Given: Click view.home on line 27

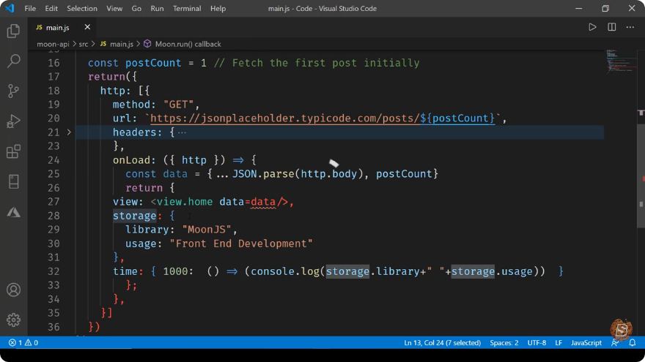Looking at the screenshot, I should [x=185, y=202].
